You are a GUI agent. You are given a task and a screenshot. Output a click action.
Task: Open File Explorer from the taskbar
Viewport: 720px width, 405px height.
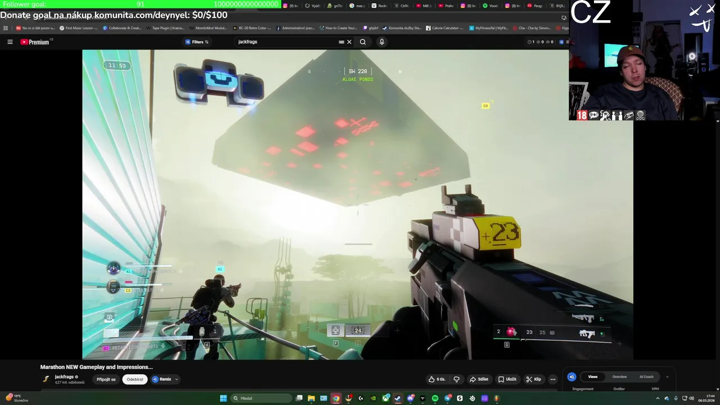tap(311, 398)
